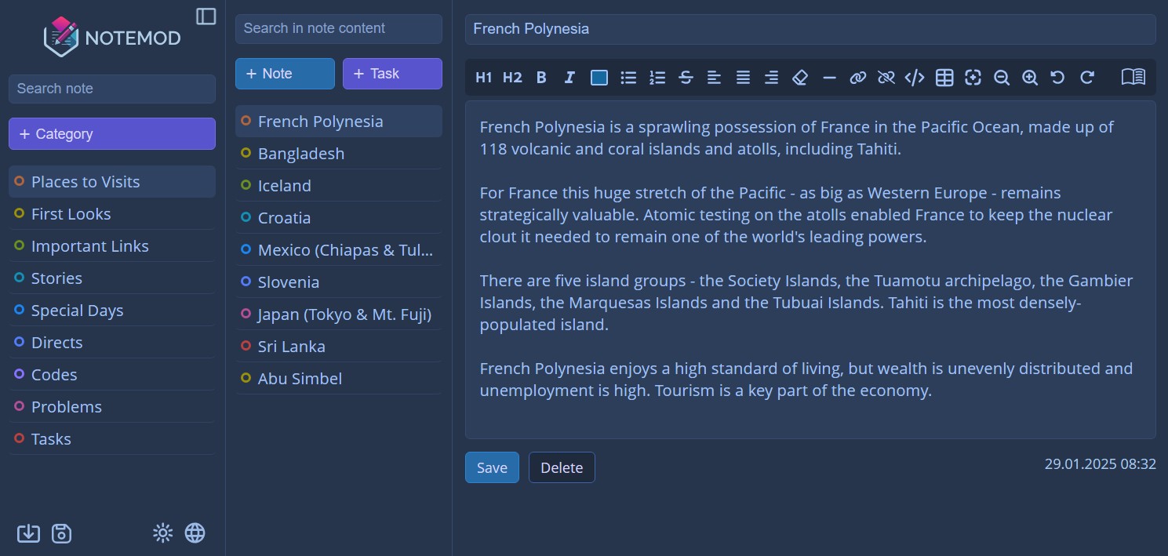Collapse the sidebar panel
Screen dimensions: 1168x556
206,16
